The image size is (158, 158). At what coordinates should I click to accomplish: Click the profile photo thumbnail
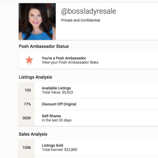click(x=37, y=22)
